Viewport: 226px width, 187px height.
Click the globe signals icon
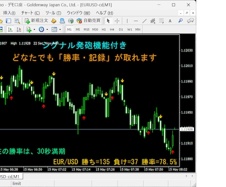click(71, 21)
